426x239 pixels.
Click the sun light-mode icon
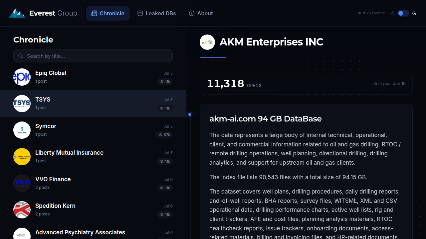point(392,13)
